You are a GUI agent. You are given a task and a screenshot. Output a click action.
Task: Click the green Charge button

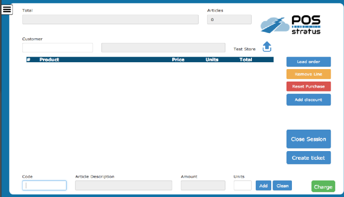pos(323,187)
